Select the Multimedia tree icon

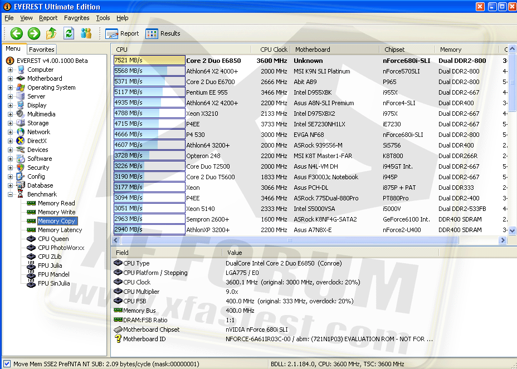click(x=21, y=114)
